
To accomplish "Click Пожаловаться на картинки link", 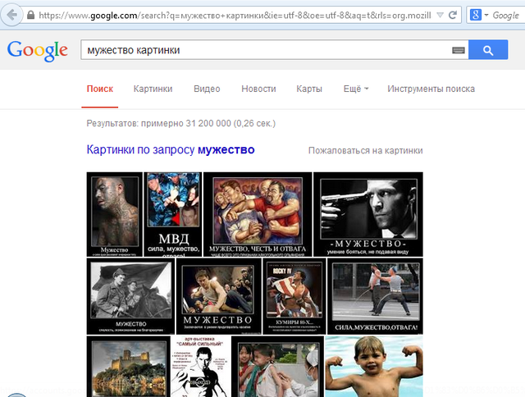I will click(x=365, y=151).
